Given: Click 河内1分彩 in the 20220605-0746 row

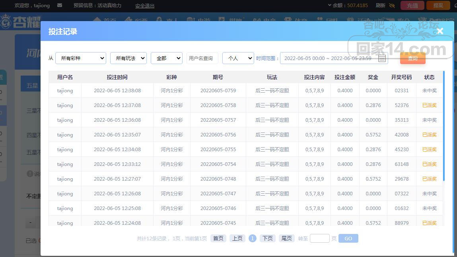Looking at the screenshot, I should [x=172, y=208].
